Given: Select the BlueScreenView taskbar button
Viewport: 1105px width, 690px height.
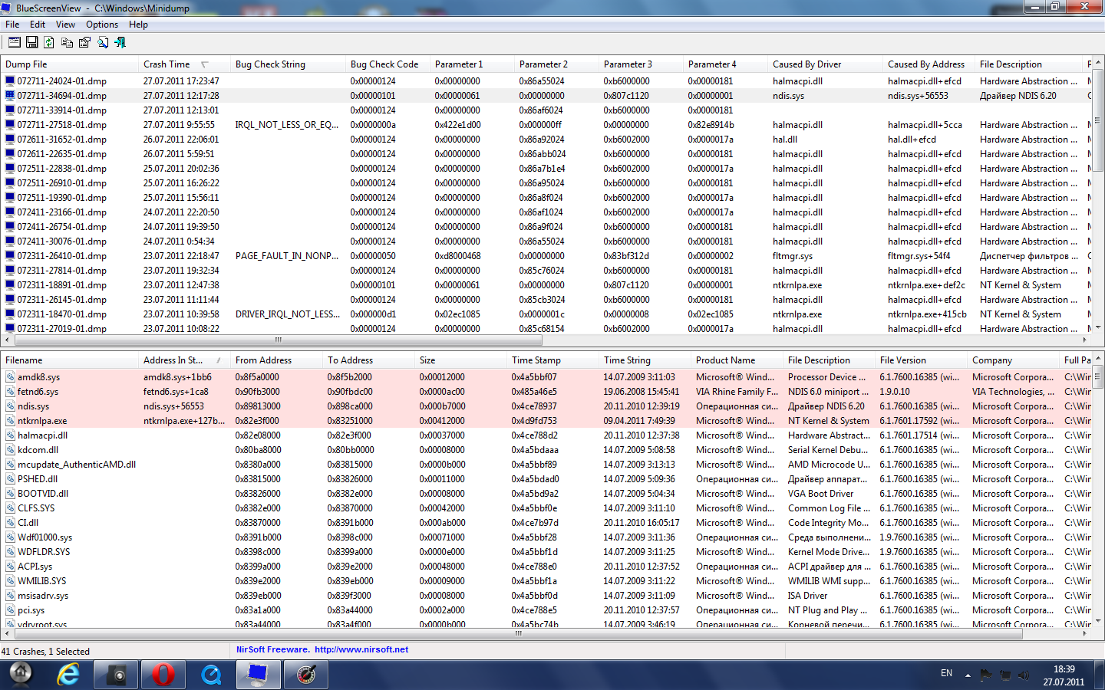Looking at the screenshot, I should (259, 675).
